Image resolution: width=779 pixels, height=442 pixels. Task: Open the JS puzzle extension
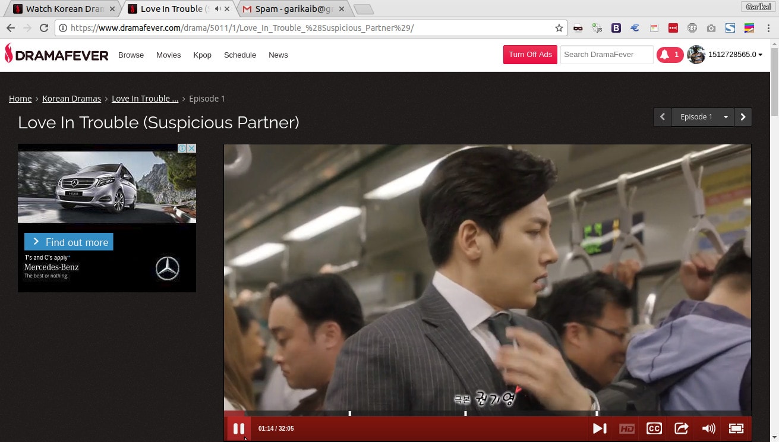point(597,28)
